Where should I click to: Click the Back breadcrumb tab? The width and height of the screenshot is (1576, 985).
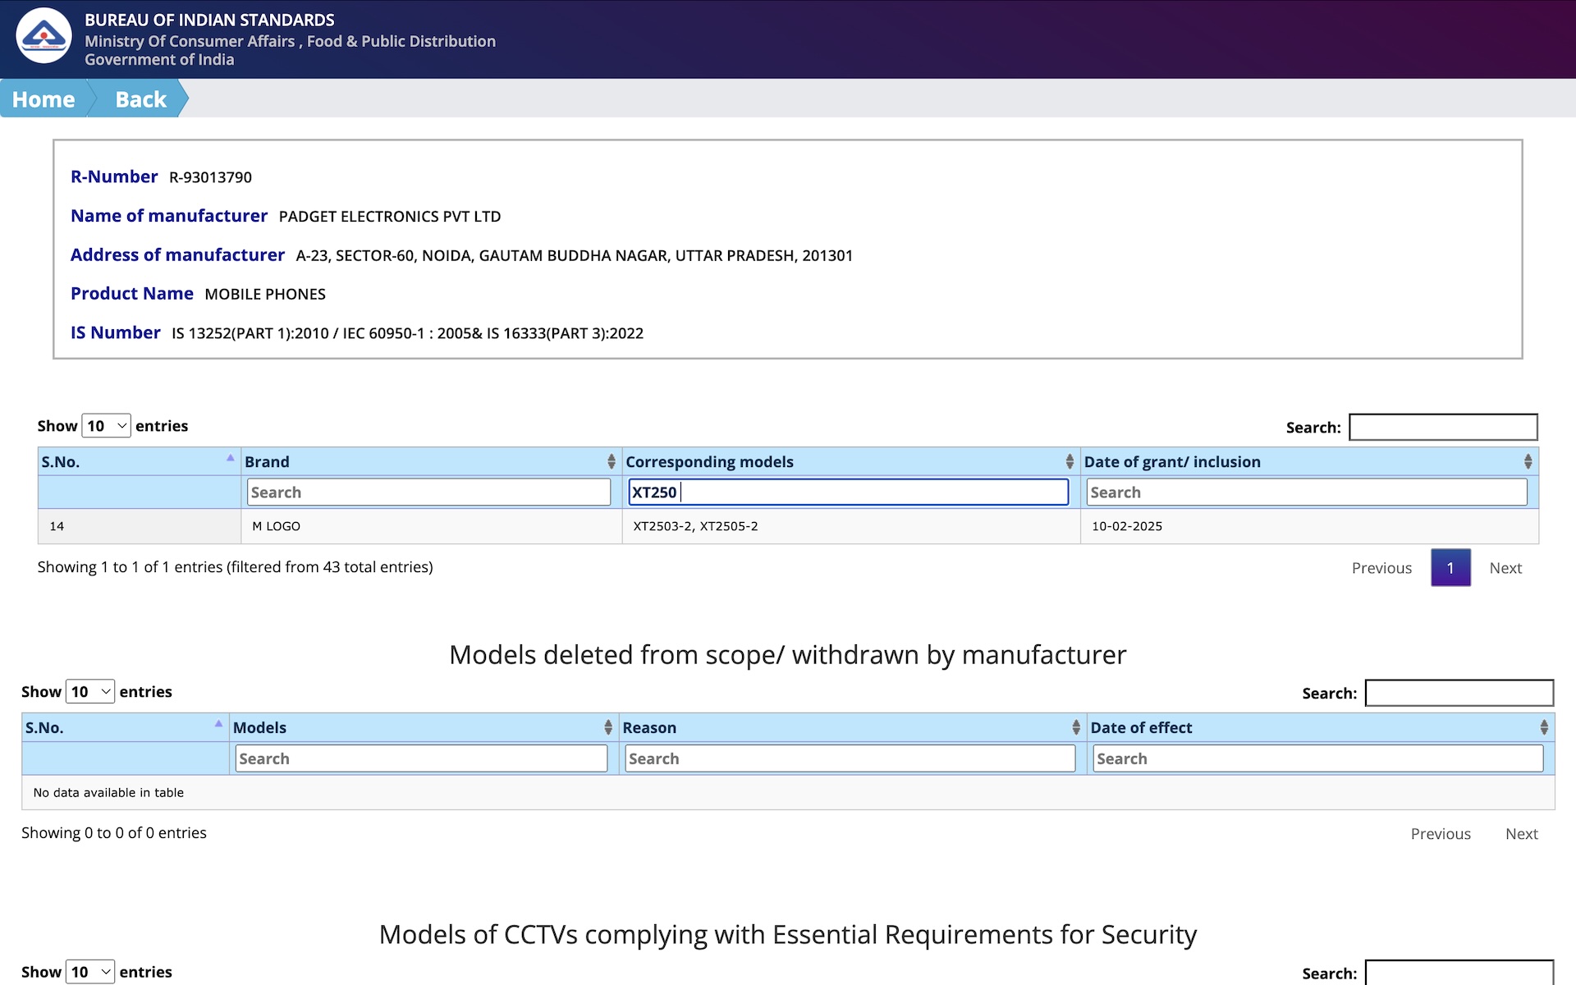pyautogui.click(x=140, y=99)
